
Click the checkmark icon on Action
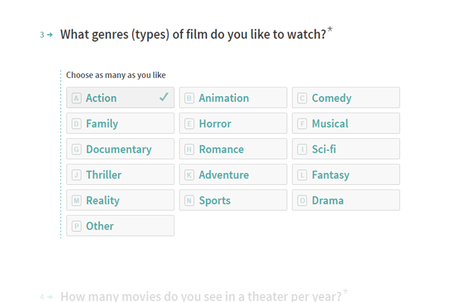pyautogui.click(x=164, y=97)
